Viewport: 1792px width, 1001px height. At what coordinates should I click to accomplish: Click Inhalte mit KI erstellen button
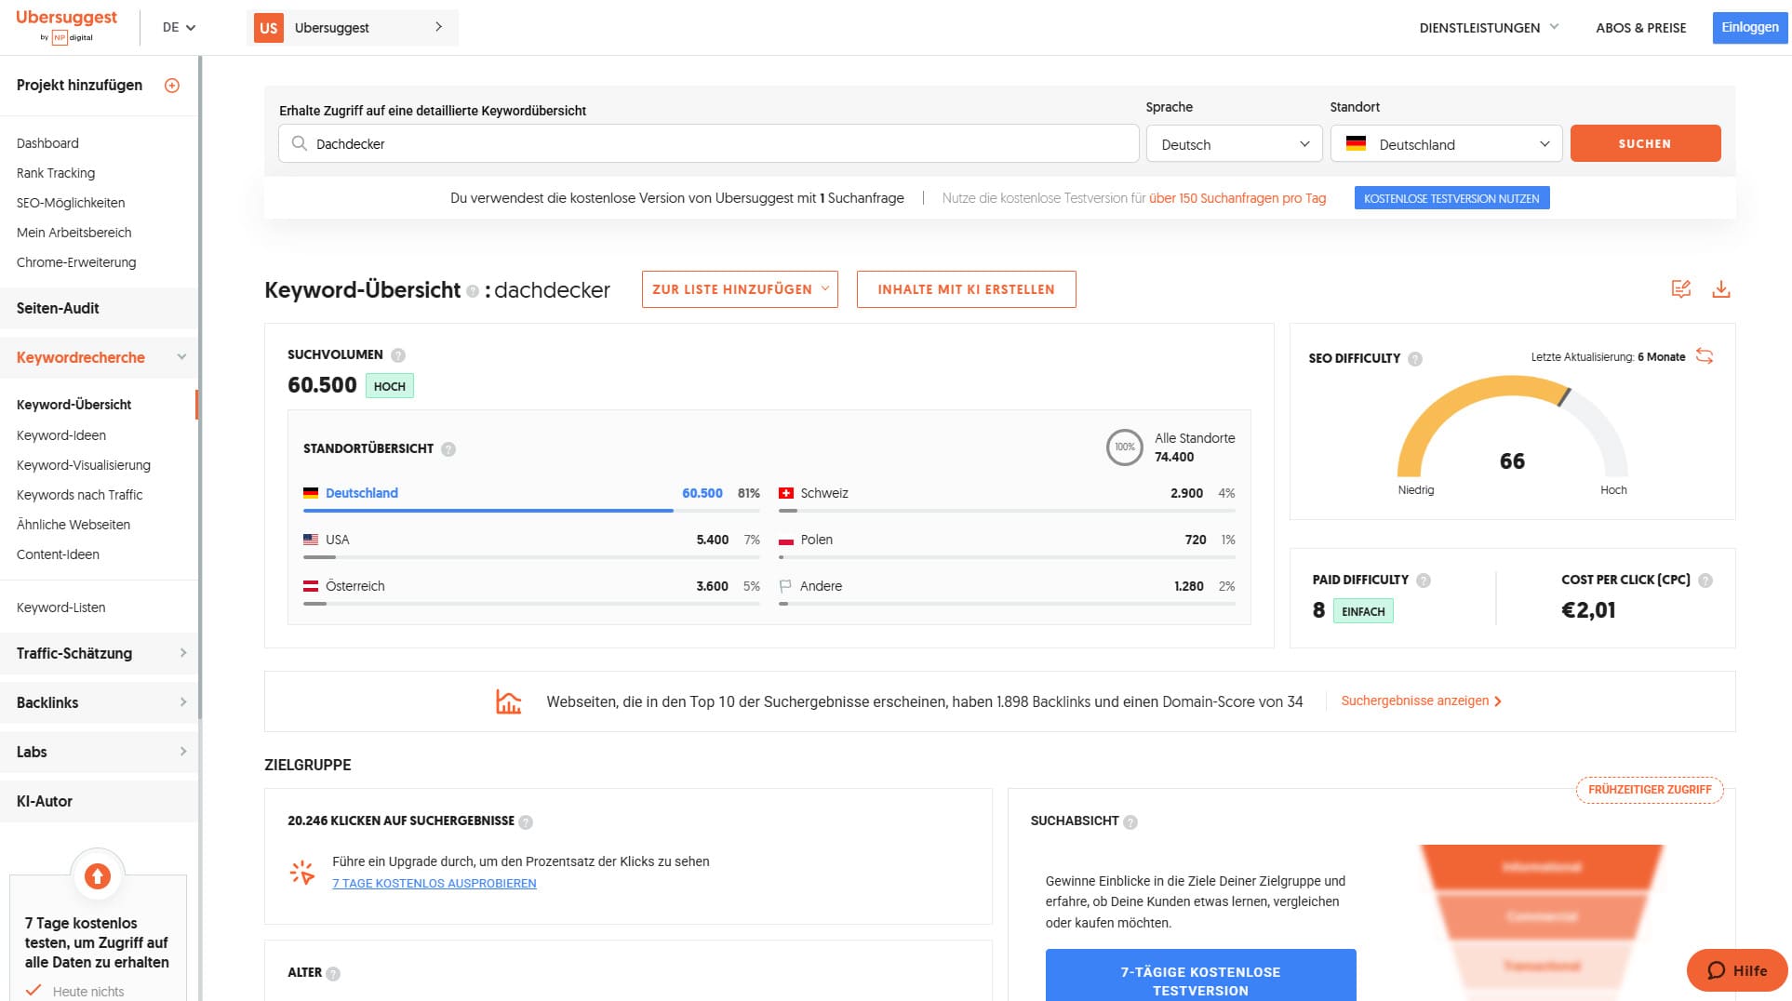point(966,289)
